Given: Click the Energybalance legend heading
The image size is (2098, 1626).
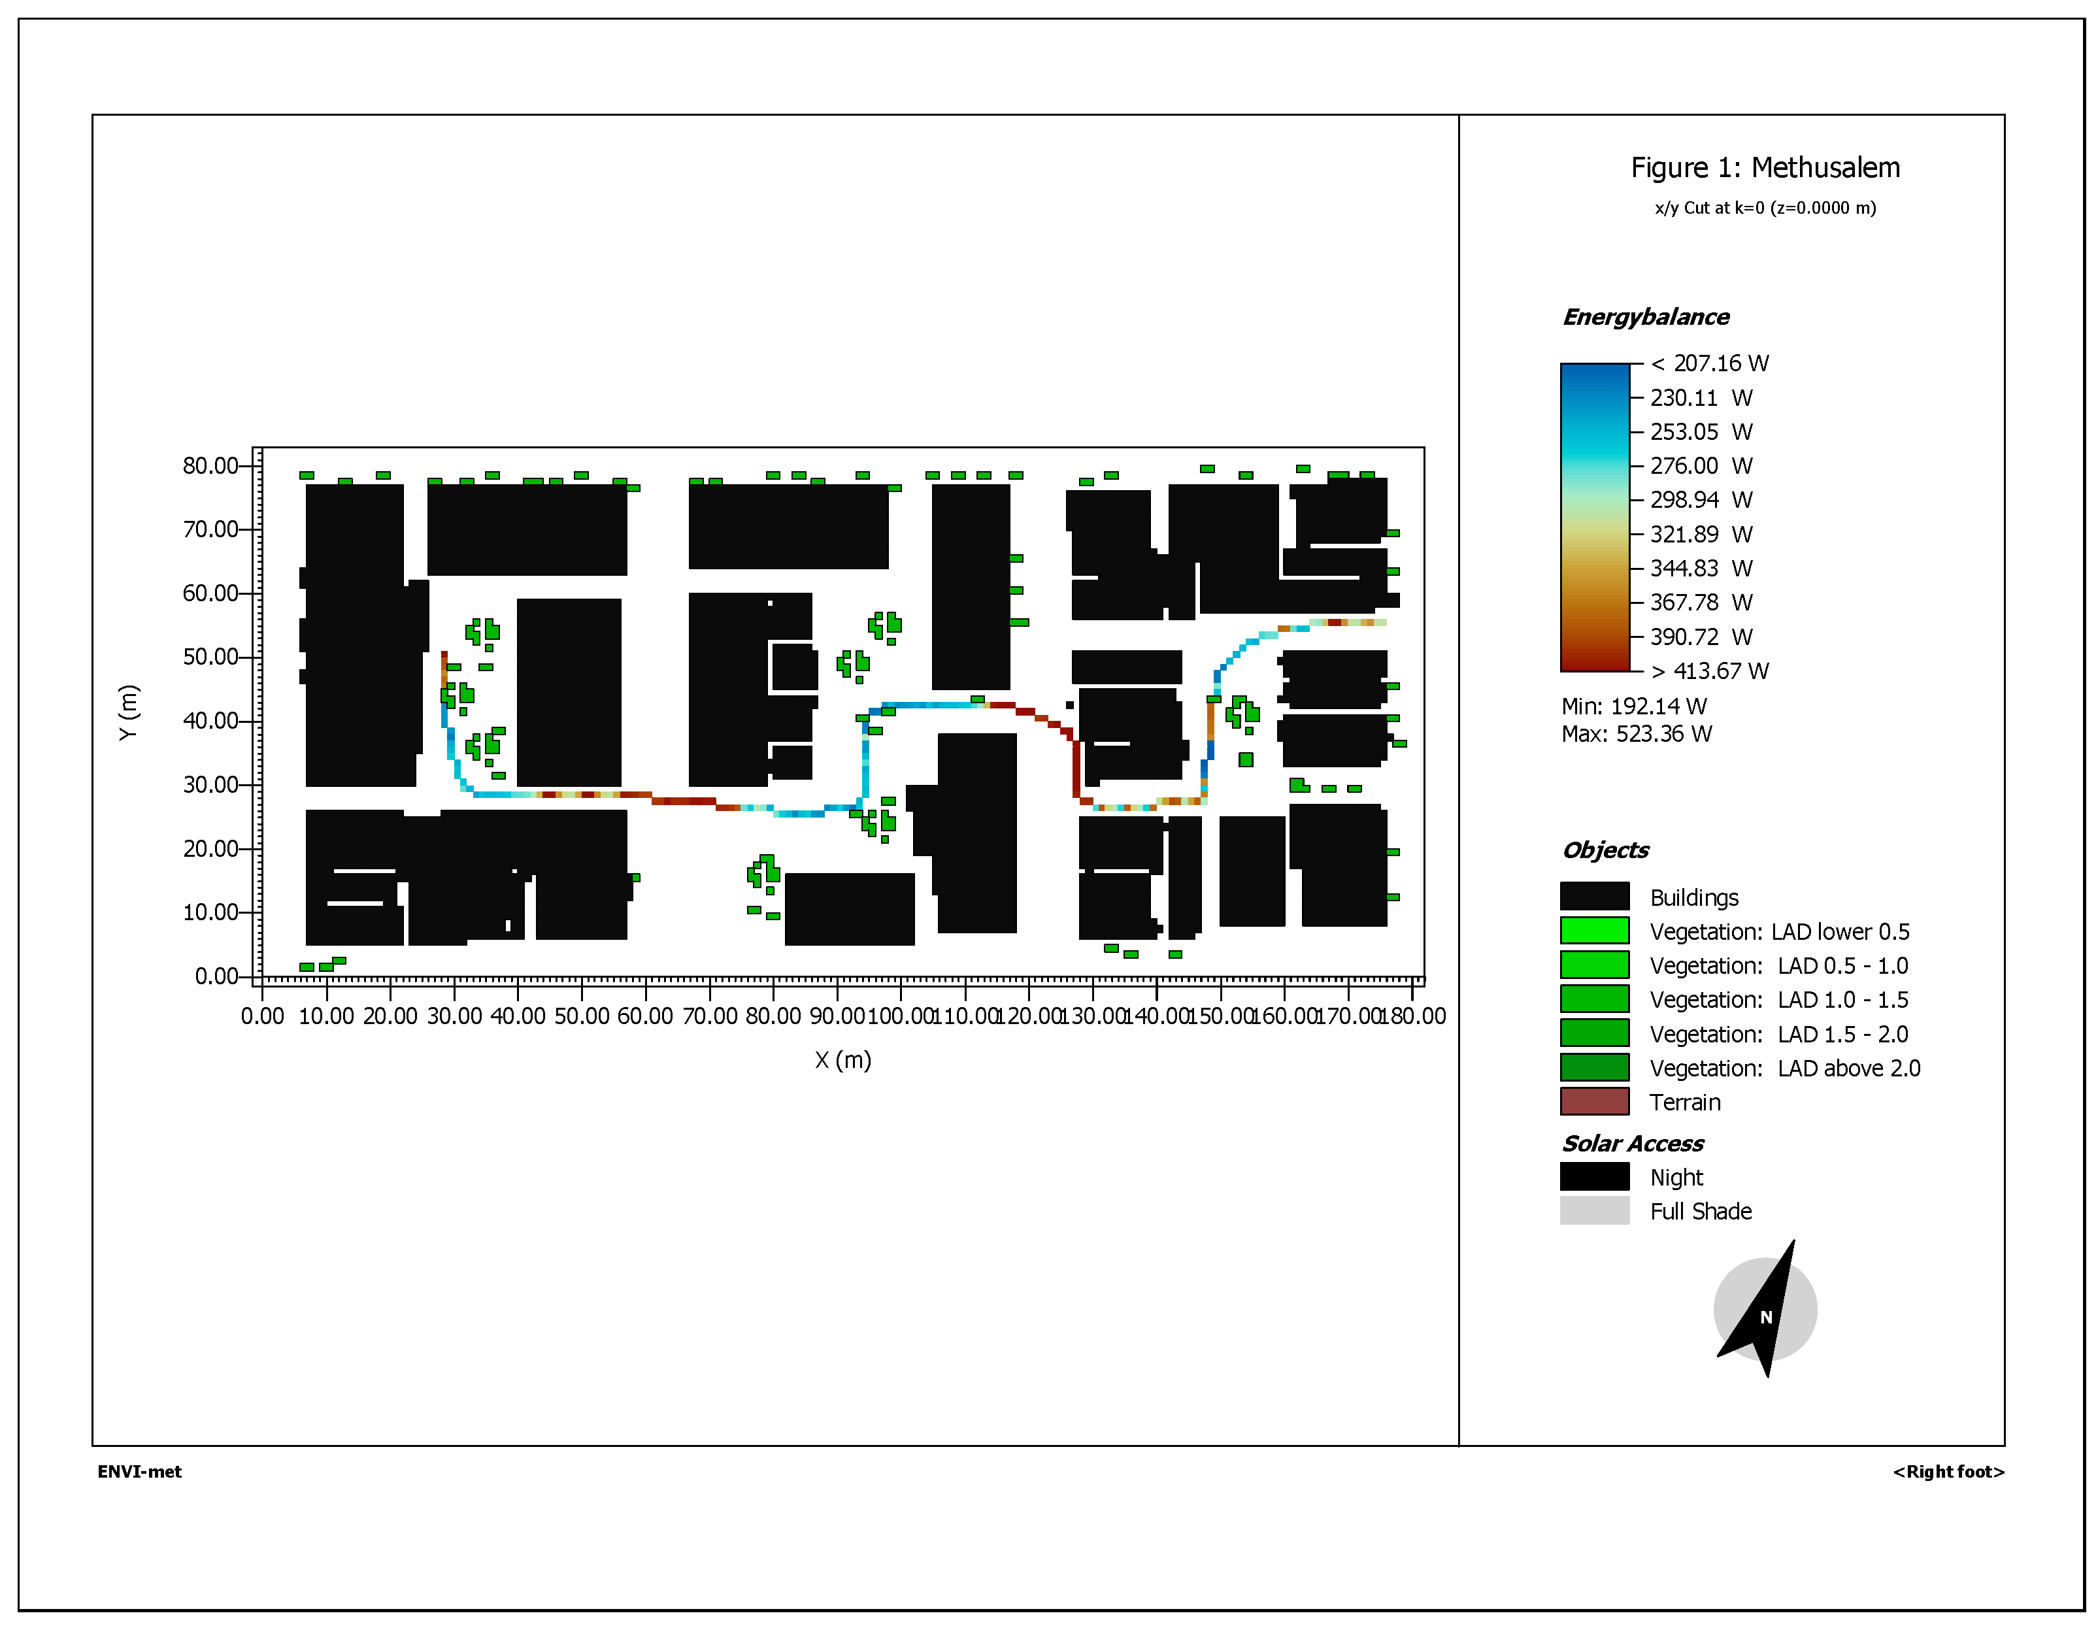Looking at the screenshot, I should (x=1644, y=317).
